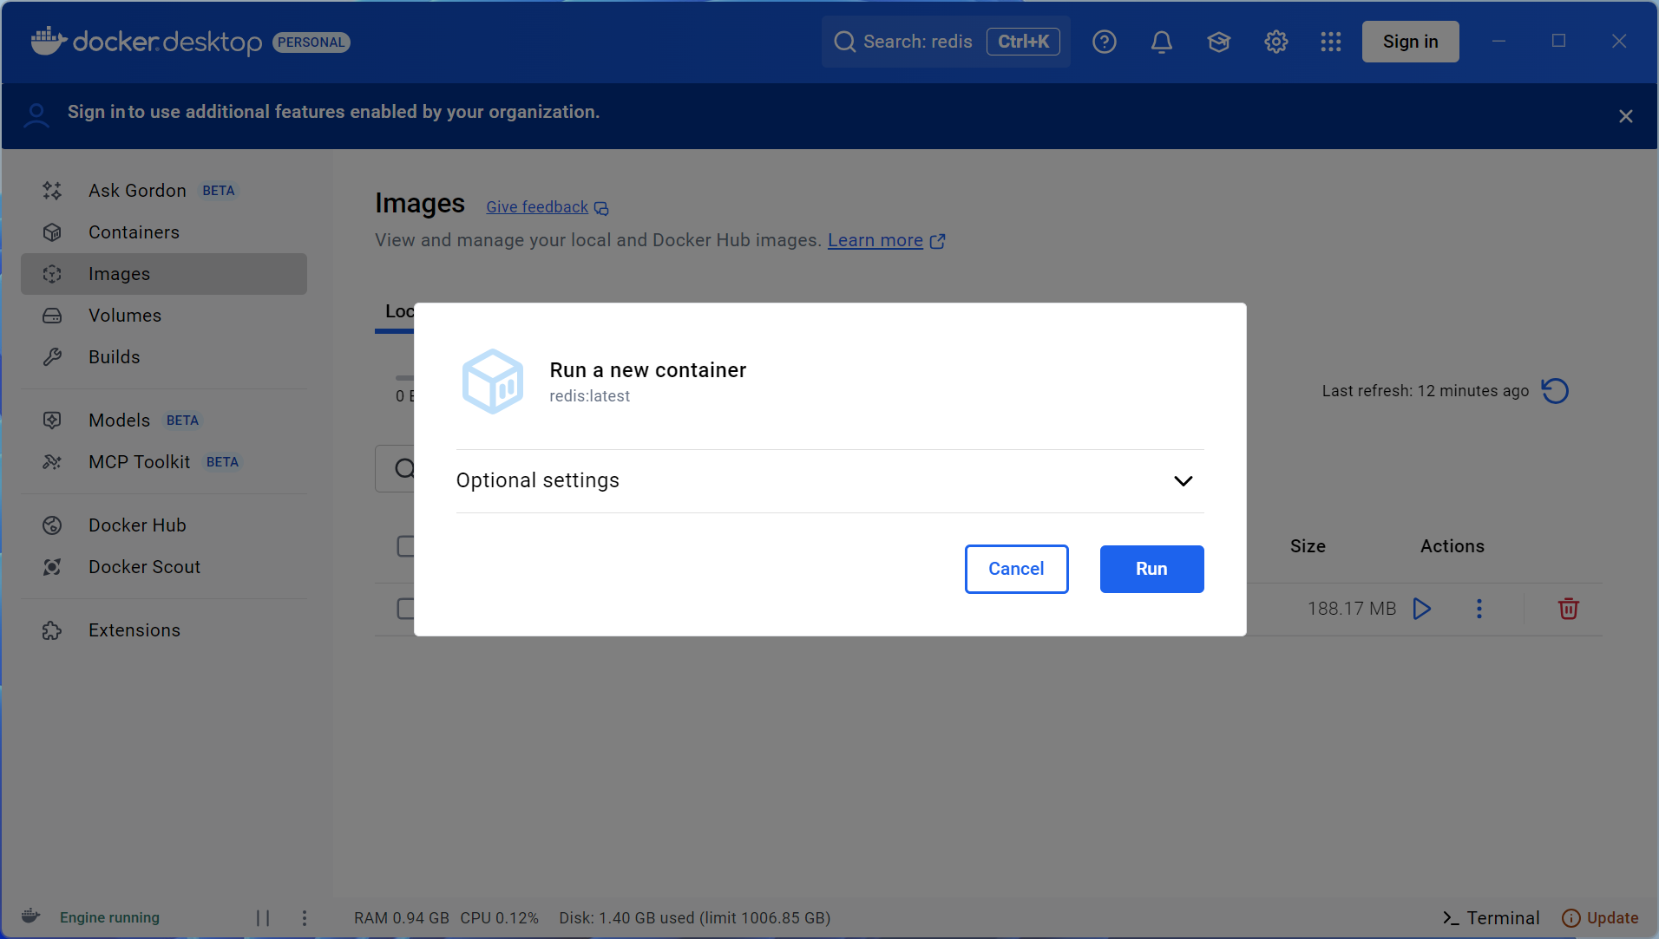Click the Volumes drive icon
The width and height of the screenshot is (1659, 939).
coord(52,316)
